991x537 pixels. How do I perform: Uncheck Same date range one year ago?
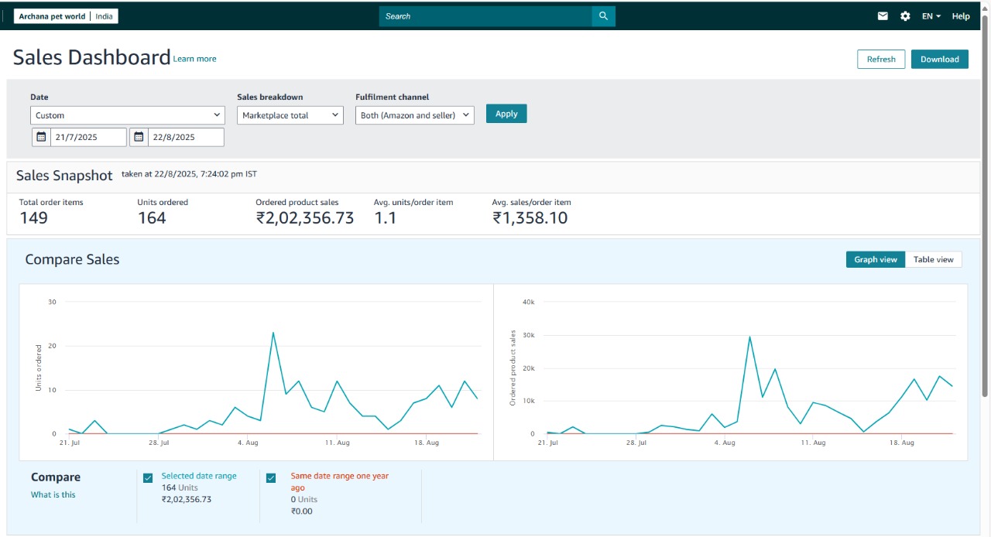(271, 478)
